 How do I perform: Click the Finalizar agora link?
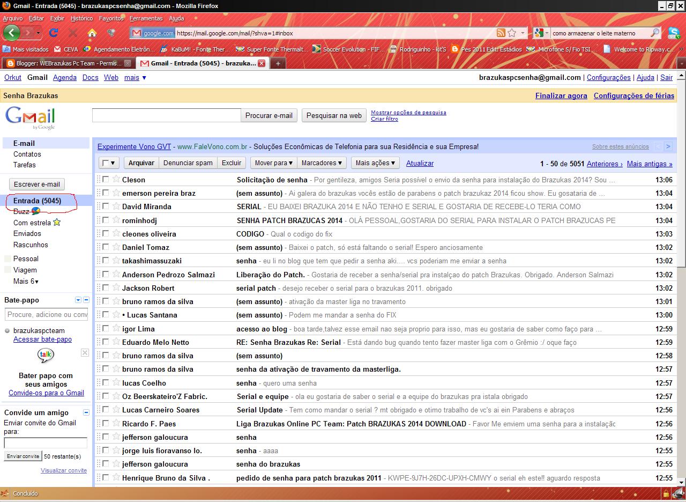[x=561, y=95]
